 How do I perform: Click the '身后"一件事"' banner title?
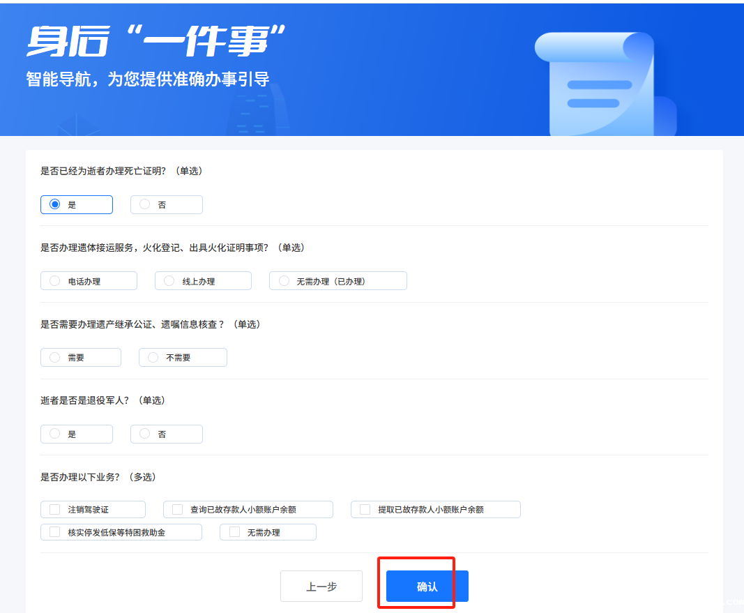click(x=156, y=41)
